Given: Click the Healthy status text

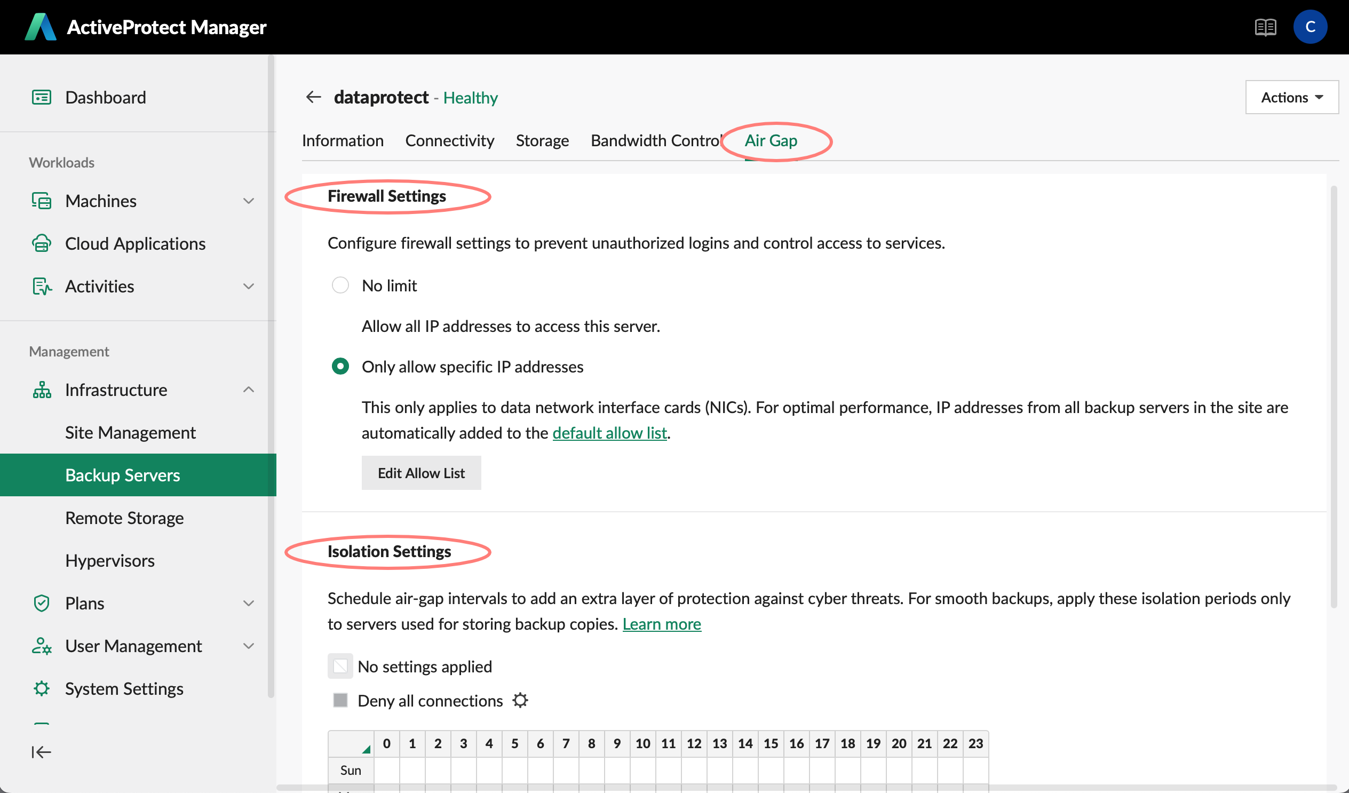Looking at the screenshot, I should point(471,98).
